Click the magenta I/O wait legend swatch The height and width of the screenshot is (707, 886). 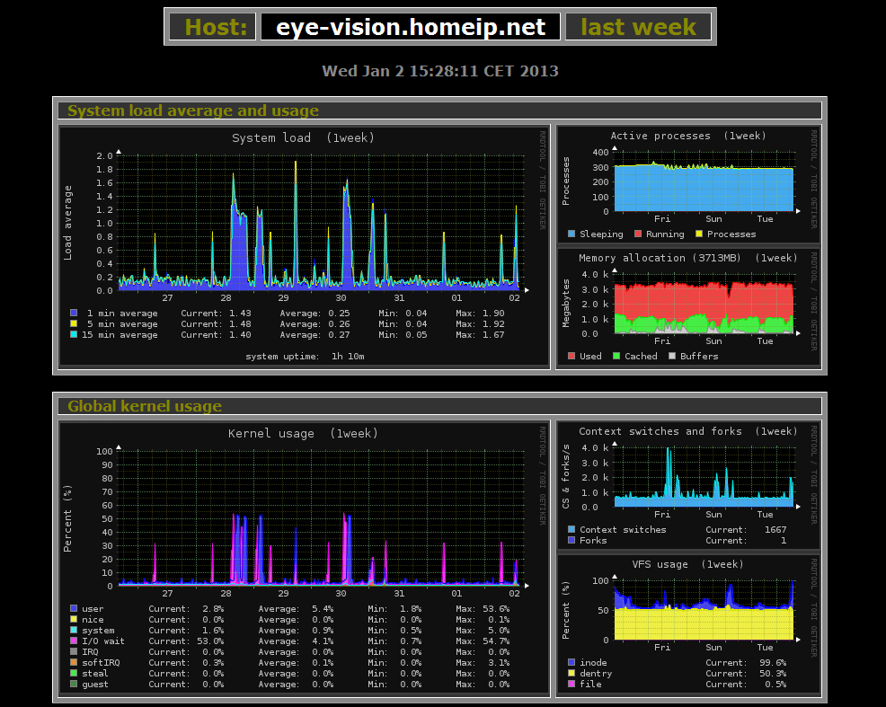click(x=74, y=641)
